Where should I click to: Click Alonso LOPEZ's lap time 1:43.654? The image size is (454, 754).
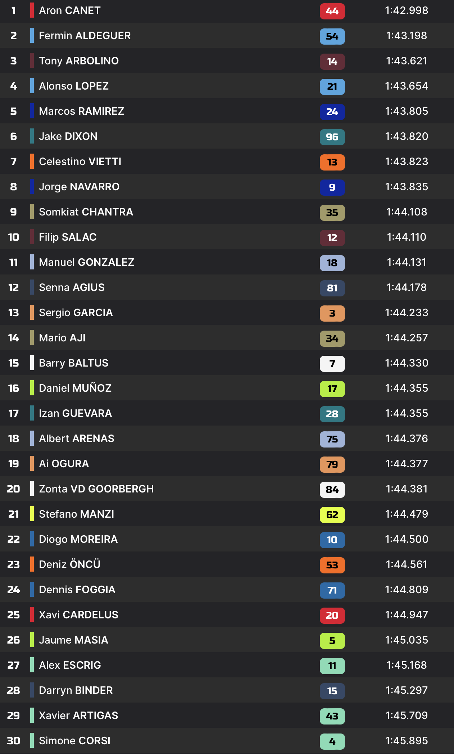[x=407, y=86]
